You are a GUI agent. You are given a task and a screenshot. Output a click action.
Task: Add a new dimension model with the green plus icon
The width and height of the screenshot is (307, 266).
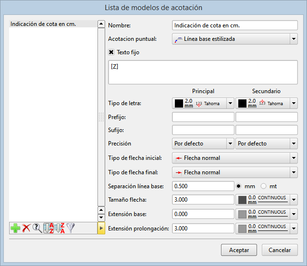coord(15,228)
